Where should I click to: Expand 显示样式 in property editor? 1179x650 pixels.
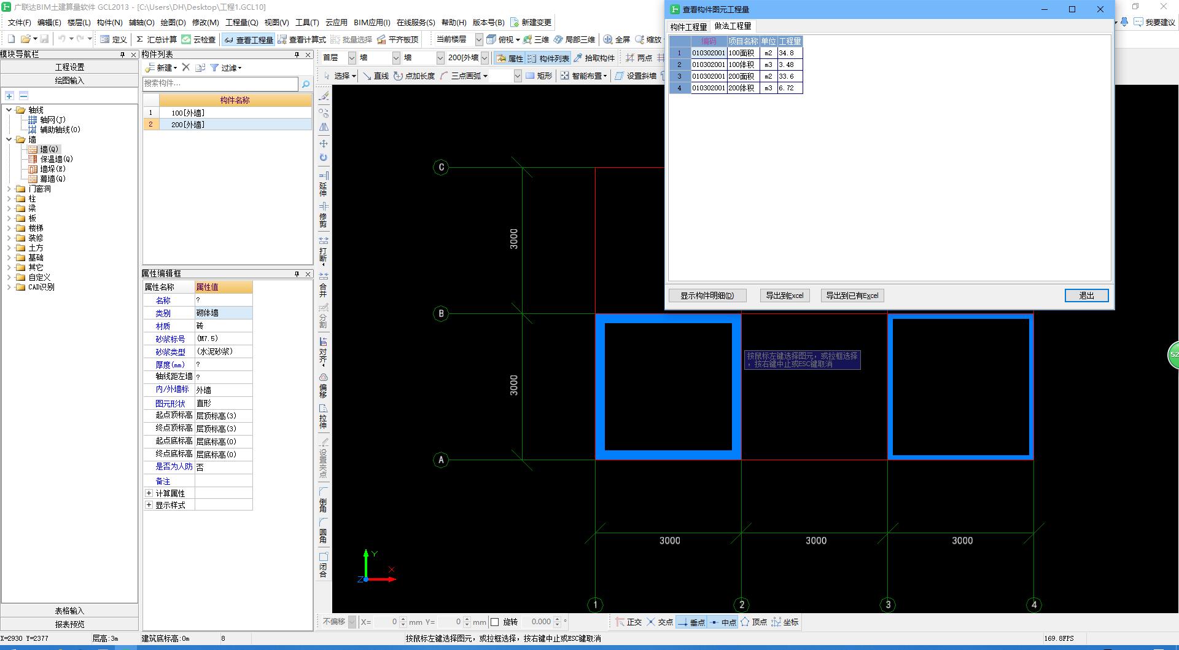point(149,504)
